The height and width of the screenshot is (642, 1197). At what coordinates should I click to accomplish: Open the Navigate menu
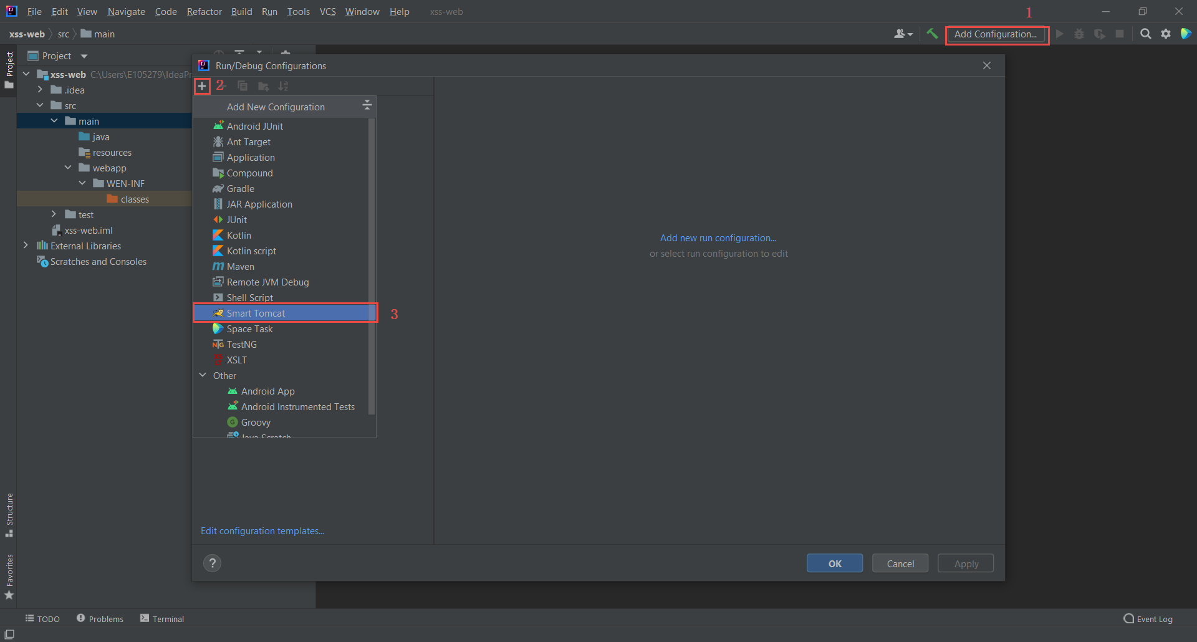tap(127, 12)
